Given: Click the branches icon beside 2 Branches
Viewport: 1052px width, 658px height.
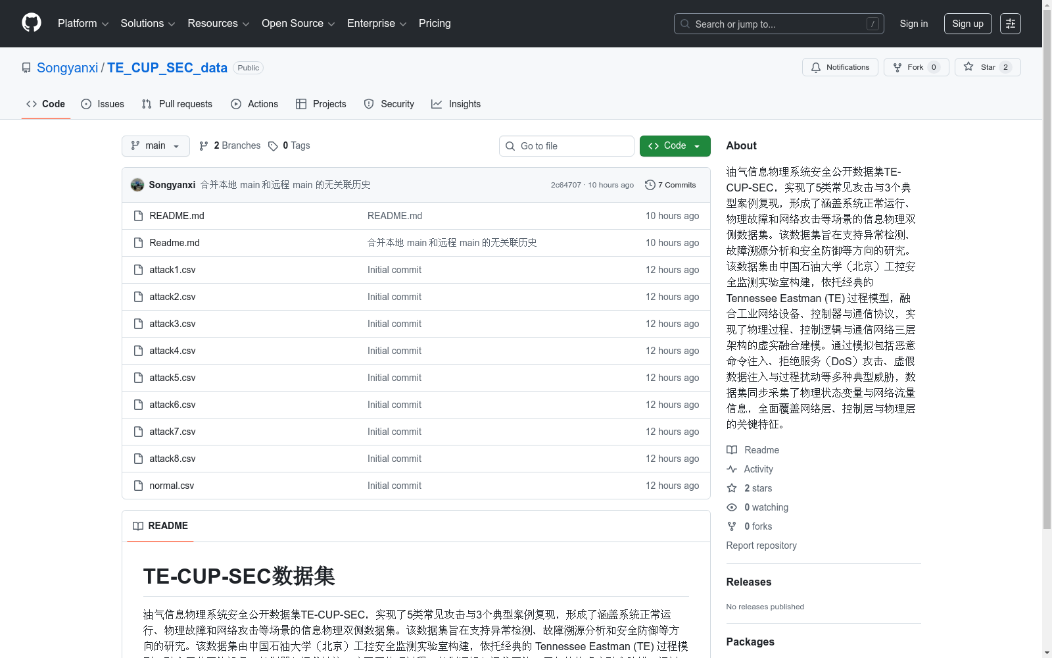Looking at the screenshot, I should pyautogui.click(x=204, y=146).
